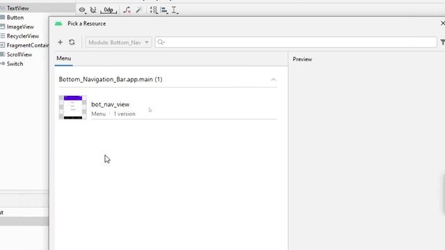Clear all constraints toolbar icon
The width and height of the screenshot is (445, 250).
127,10
